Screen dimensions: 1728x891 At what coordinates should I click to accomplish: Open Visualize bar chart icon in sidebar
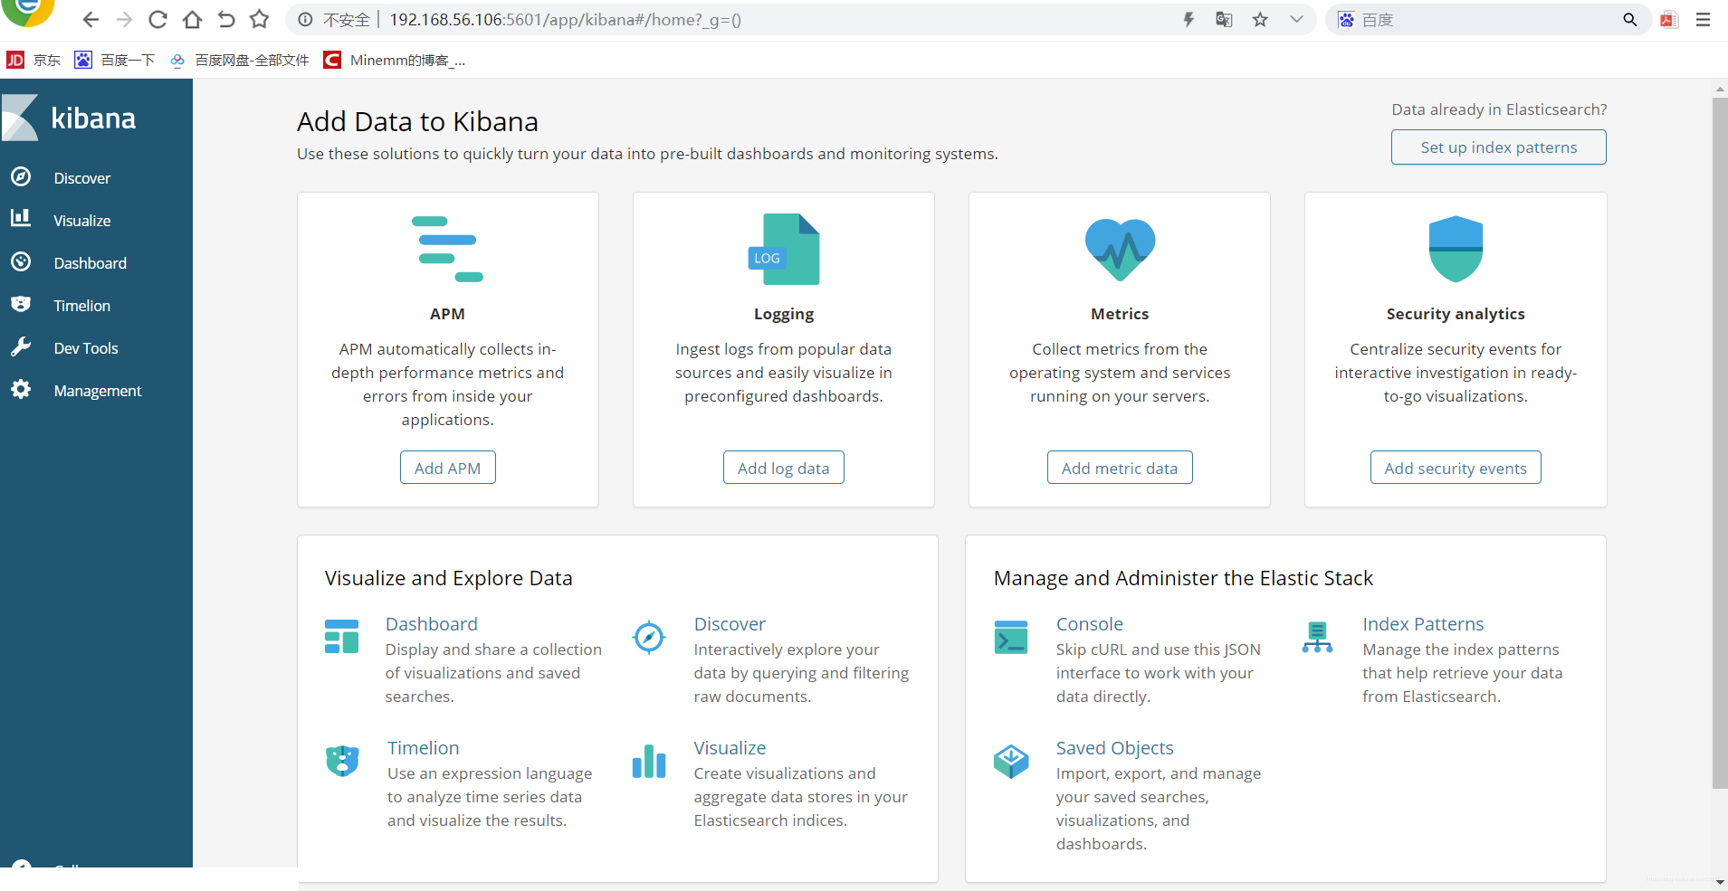[21, 219]
